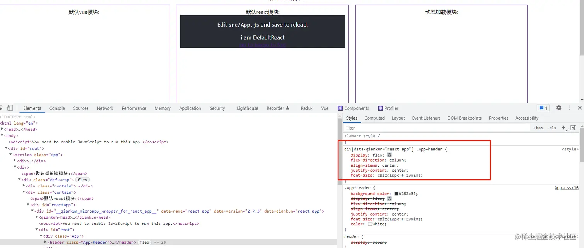
Task: Open the Accessibility tab
Action: tap(527, 118)
